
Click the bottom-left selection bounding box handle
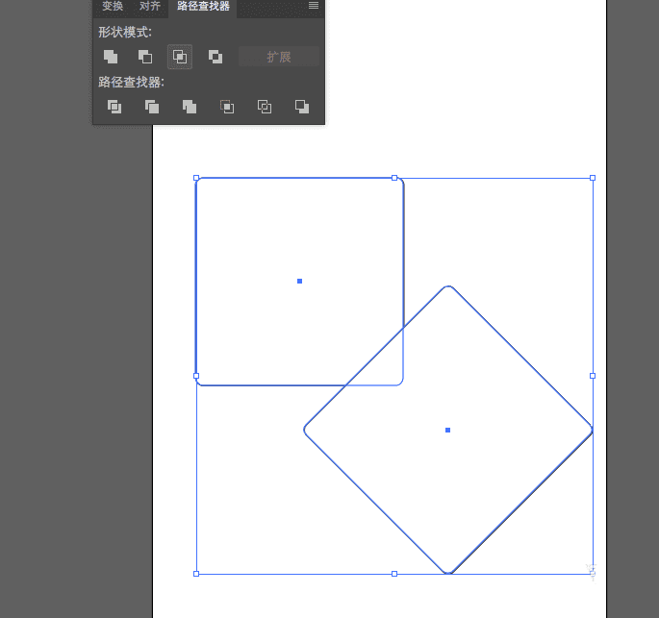tap(196, 574)
